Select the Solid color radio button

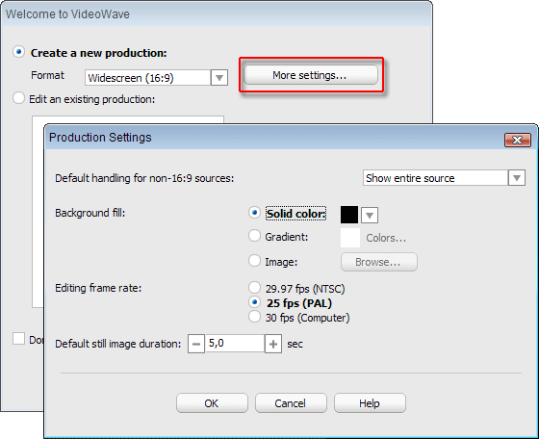coord(254,213)
